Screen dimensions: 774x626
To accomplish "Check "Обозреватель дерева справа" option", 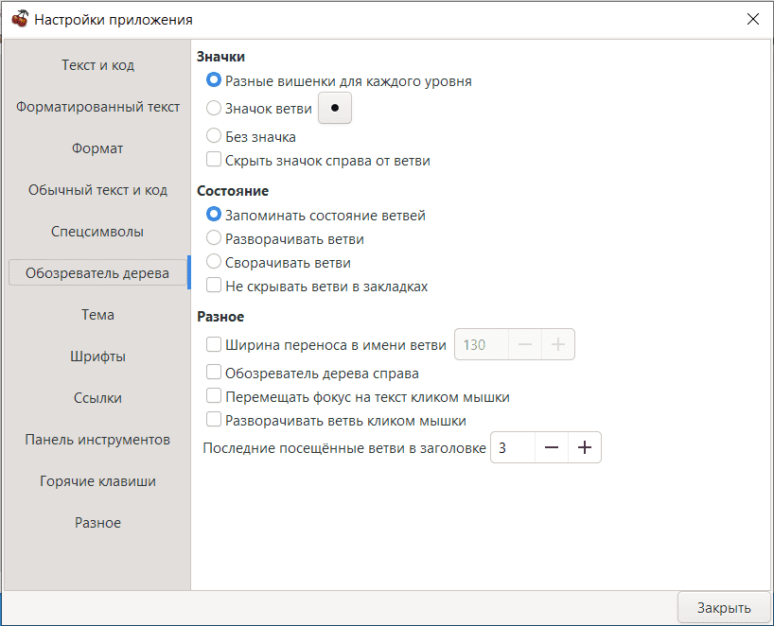I will (x=214, y=374).
